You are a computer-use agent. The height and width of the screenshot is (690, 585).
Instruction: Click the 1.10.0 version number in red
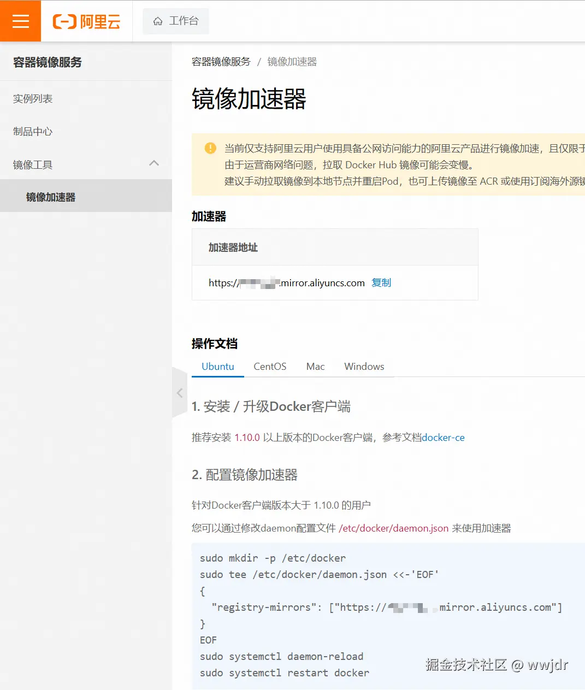tap(247, 438)
